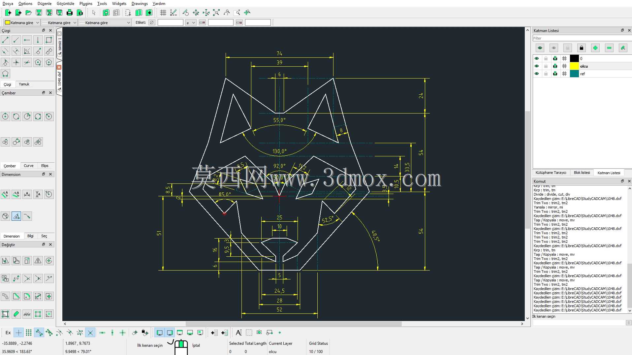The width and height of the screenshot is (632, 355).
Task: Float the Komut panel
Action: point(622,181)
